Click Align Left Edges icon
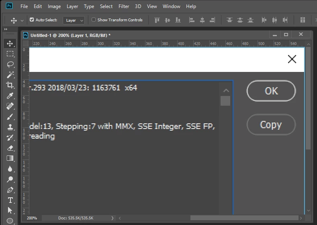The height and width of the screenshot is (225, 317). (x=192, y=20)
